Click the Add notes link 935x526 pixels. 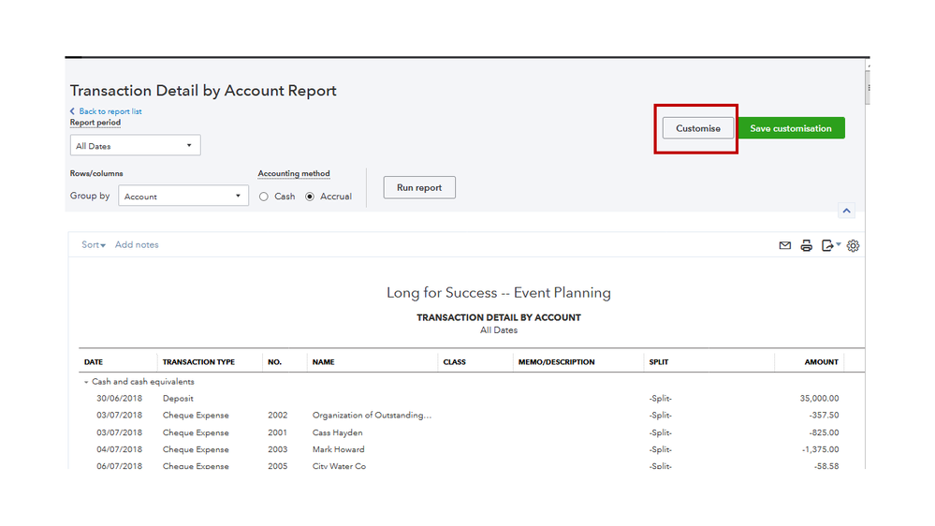pyautogui.click(x=137, y=245)
